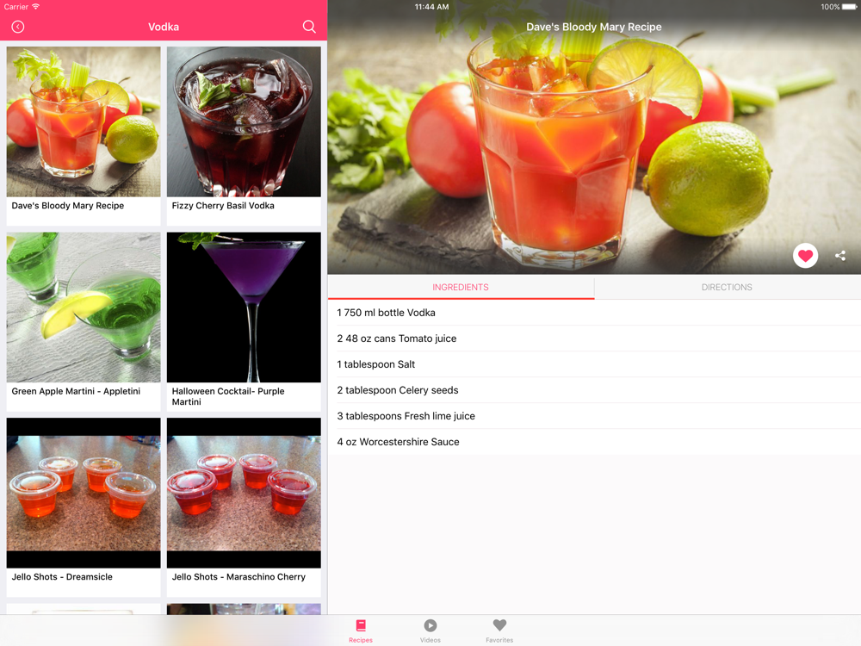This screenshot has height=646, width=861.
Task: Select the 2 48 oz cans Tomato juice row
Action: [x=594, y=339]
